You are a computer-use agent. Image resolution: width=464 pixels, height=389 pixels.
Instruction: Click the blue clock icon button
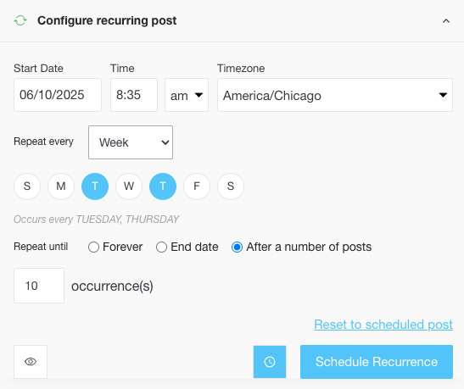pyautogui.click(x=270, y=362)
